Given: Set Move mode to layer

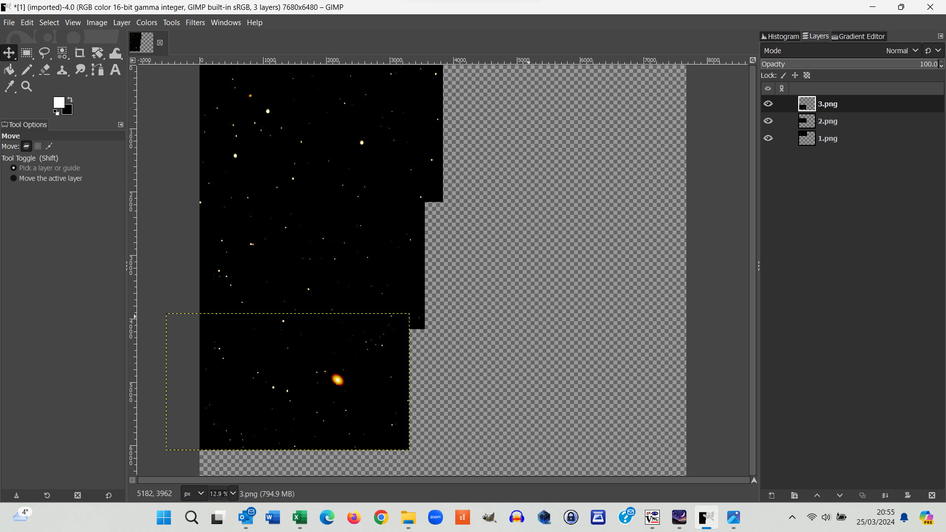Looking at the screenshot, I should pos(27,146).
